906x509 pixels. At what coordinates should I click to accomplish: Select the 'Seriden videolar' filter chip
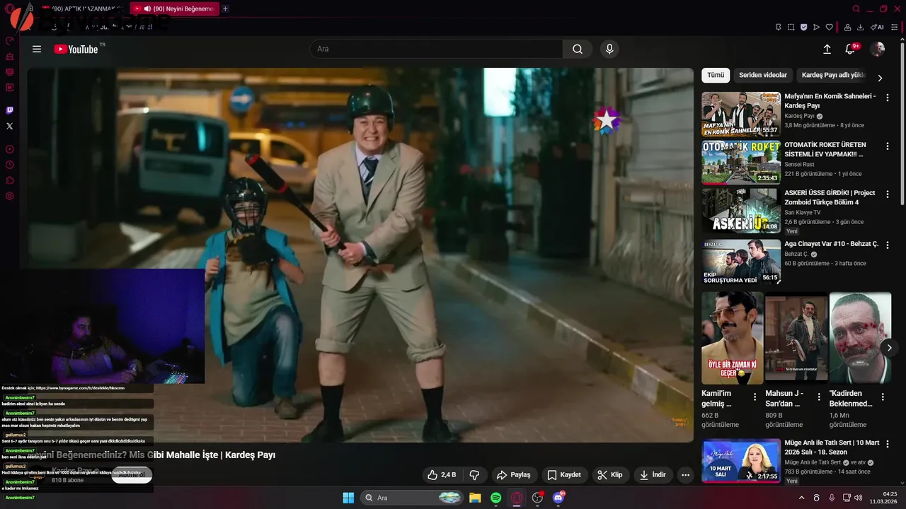[763, 75]
